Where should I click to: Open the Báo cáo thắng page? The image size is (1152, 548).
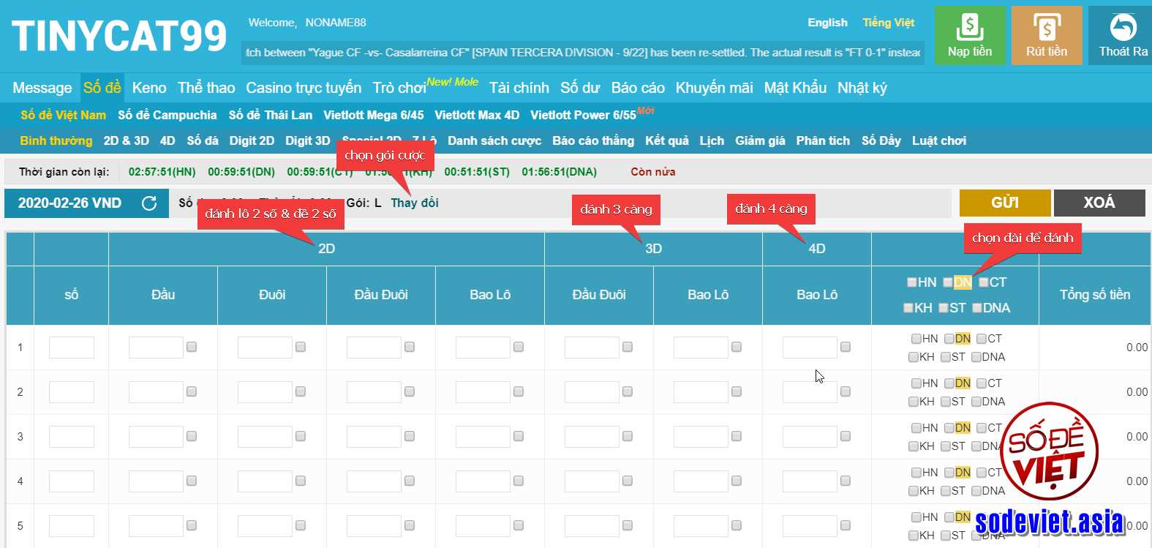tap(593, 140)
